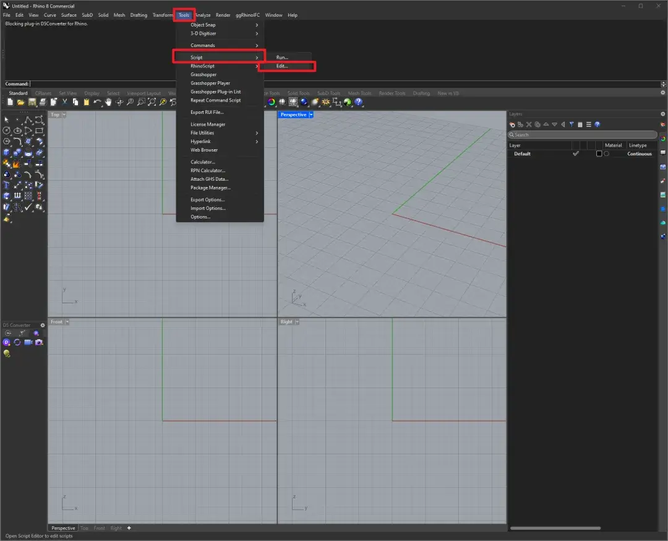Image resolution: width=668 pixels, height=541 pixels.
Task: Select the Pan hand tool icon
Action: click(109, 102)
